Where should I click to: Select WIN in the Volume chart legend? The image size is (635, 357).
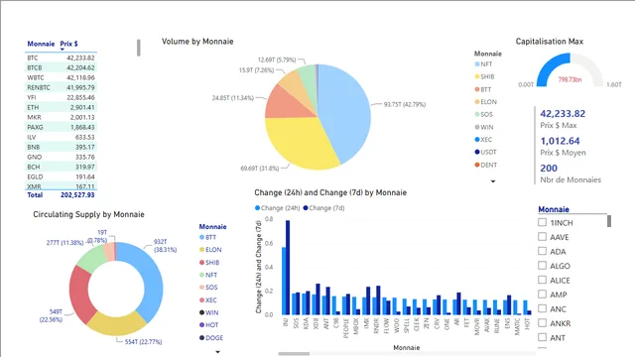(x=484, y=127)
